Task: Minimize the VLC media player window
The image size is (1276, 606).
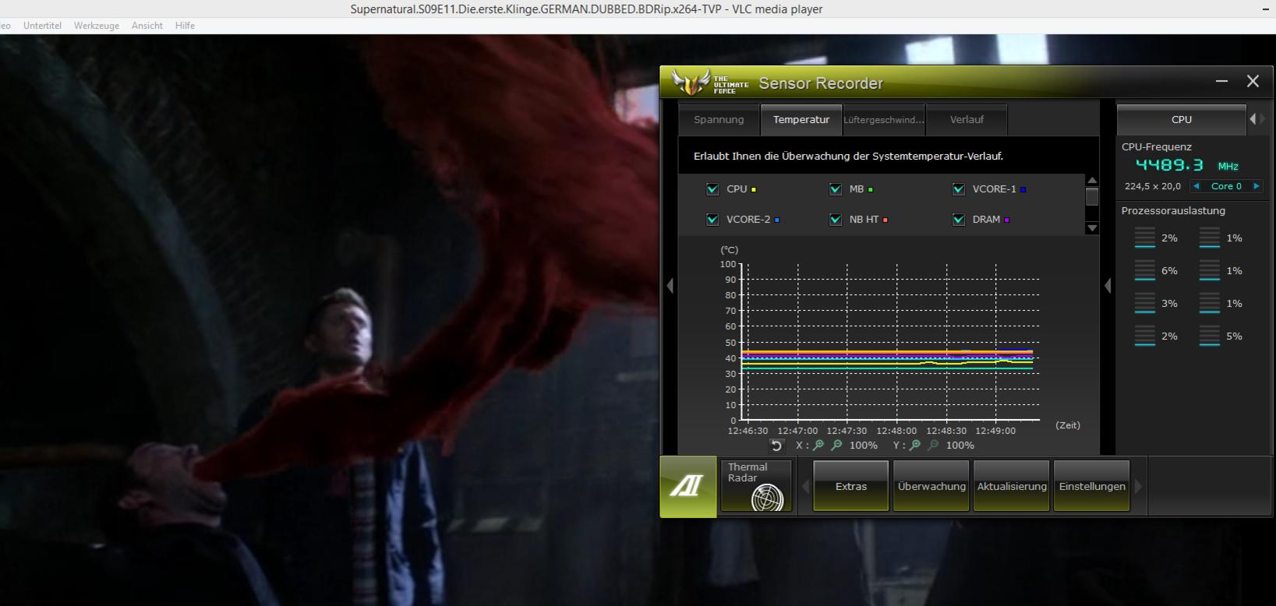Action: pos(1265,9)
